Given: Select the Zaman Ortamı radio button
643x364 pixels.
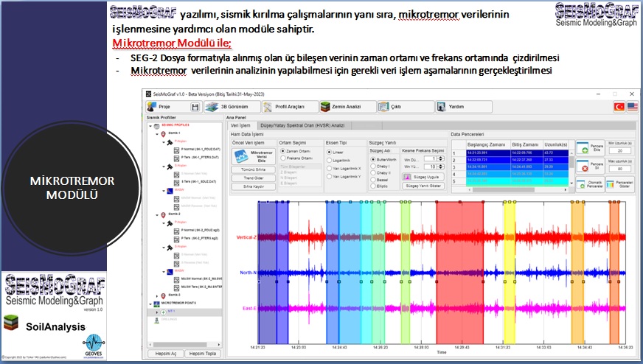Looking at the screenshot, I should click(282, 151).
